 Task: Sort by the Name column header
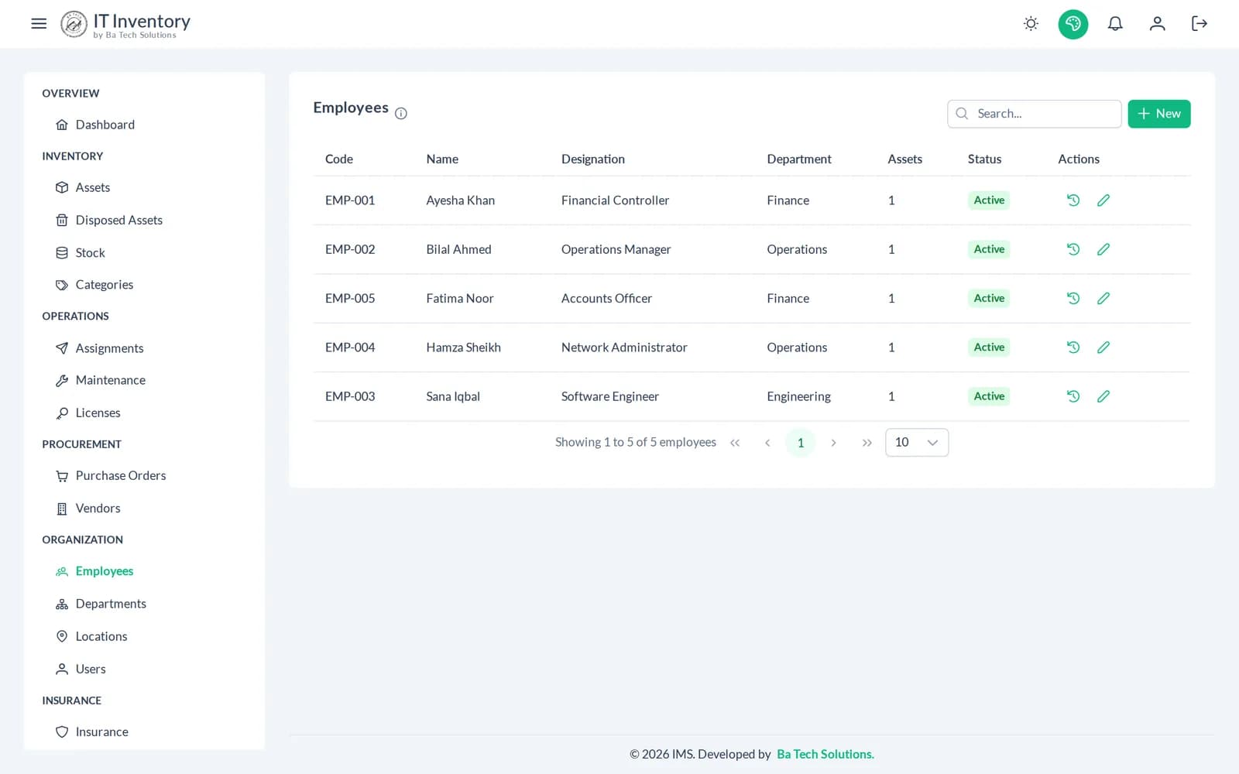(442, 159)
